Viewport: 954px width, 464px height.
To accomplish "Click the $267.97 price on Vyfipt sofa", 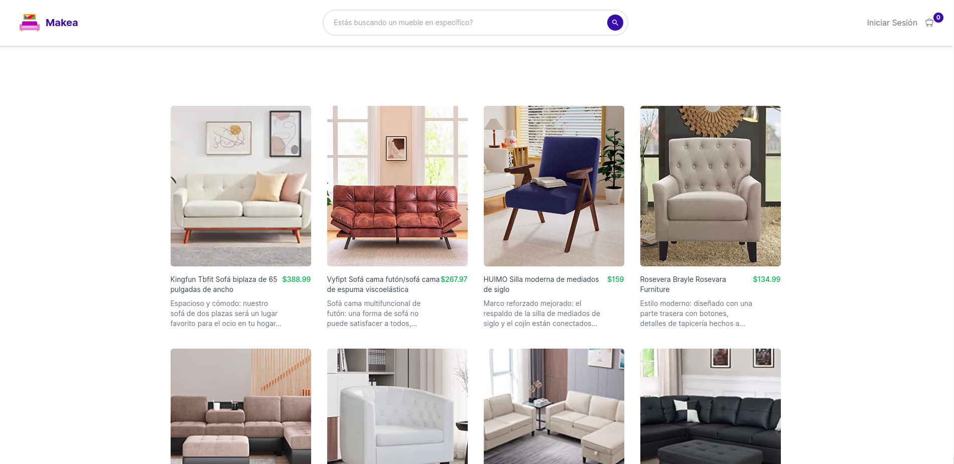I will [x=454, y=279].
